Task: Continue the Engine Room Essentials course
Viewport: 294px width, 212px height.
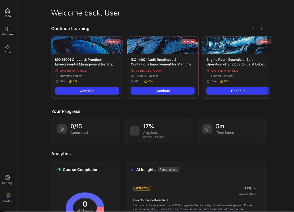Action: coord(238,91)
